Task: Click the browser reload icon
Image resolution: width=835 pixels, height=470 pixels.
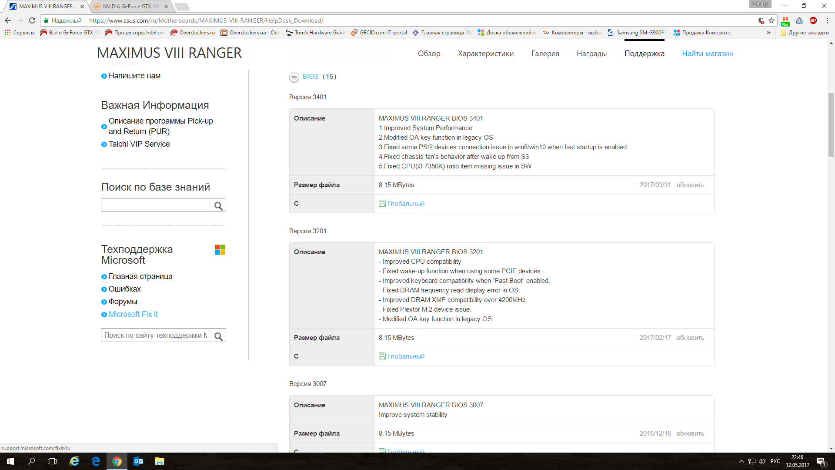Action: (32, 20)
